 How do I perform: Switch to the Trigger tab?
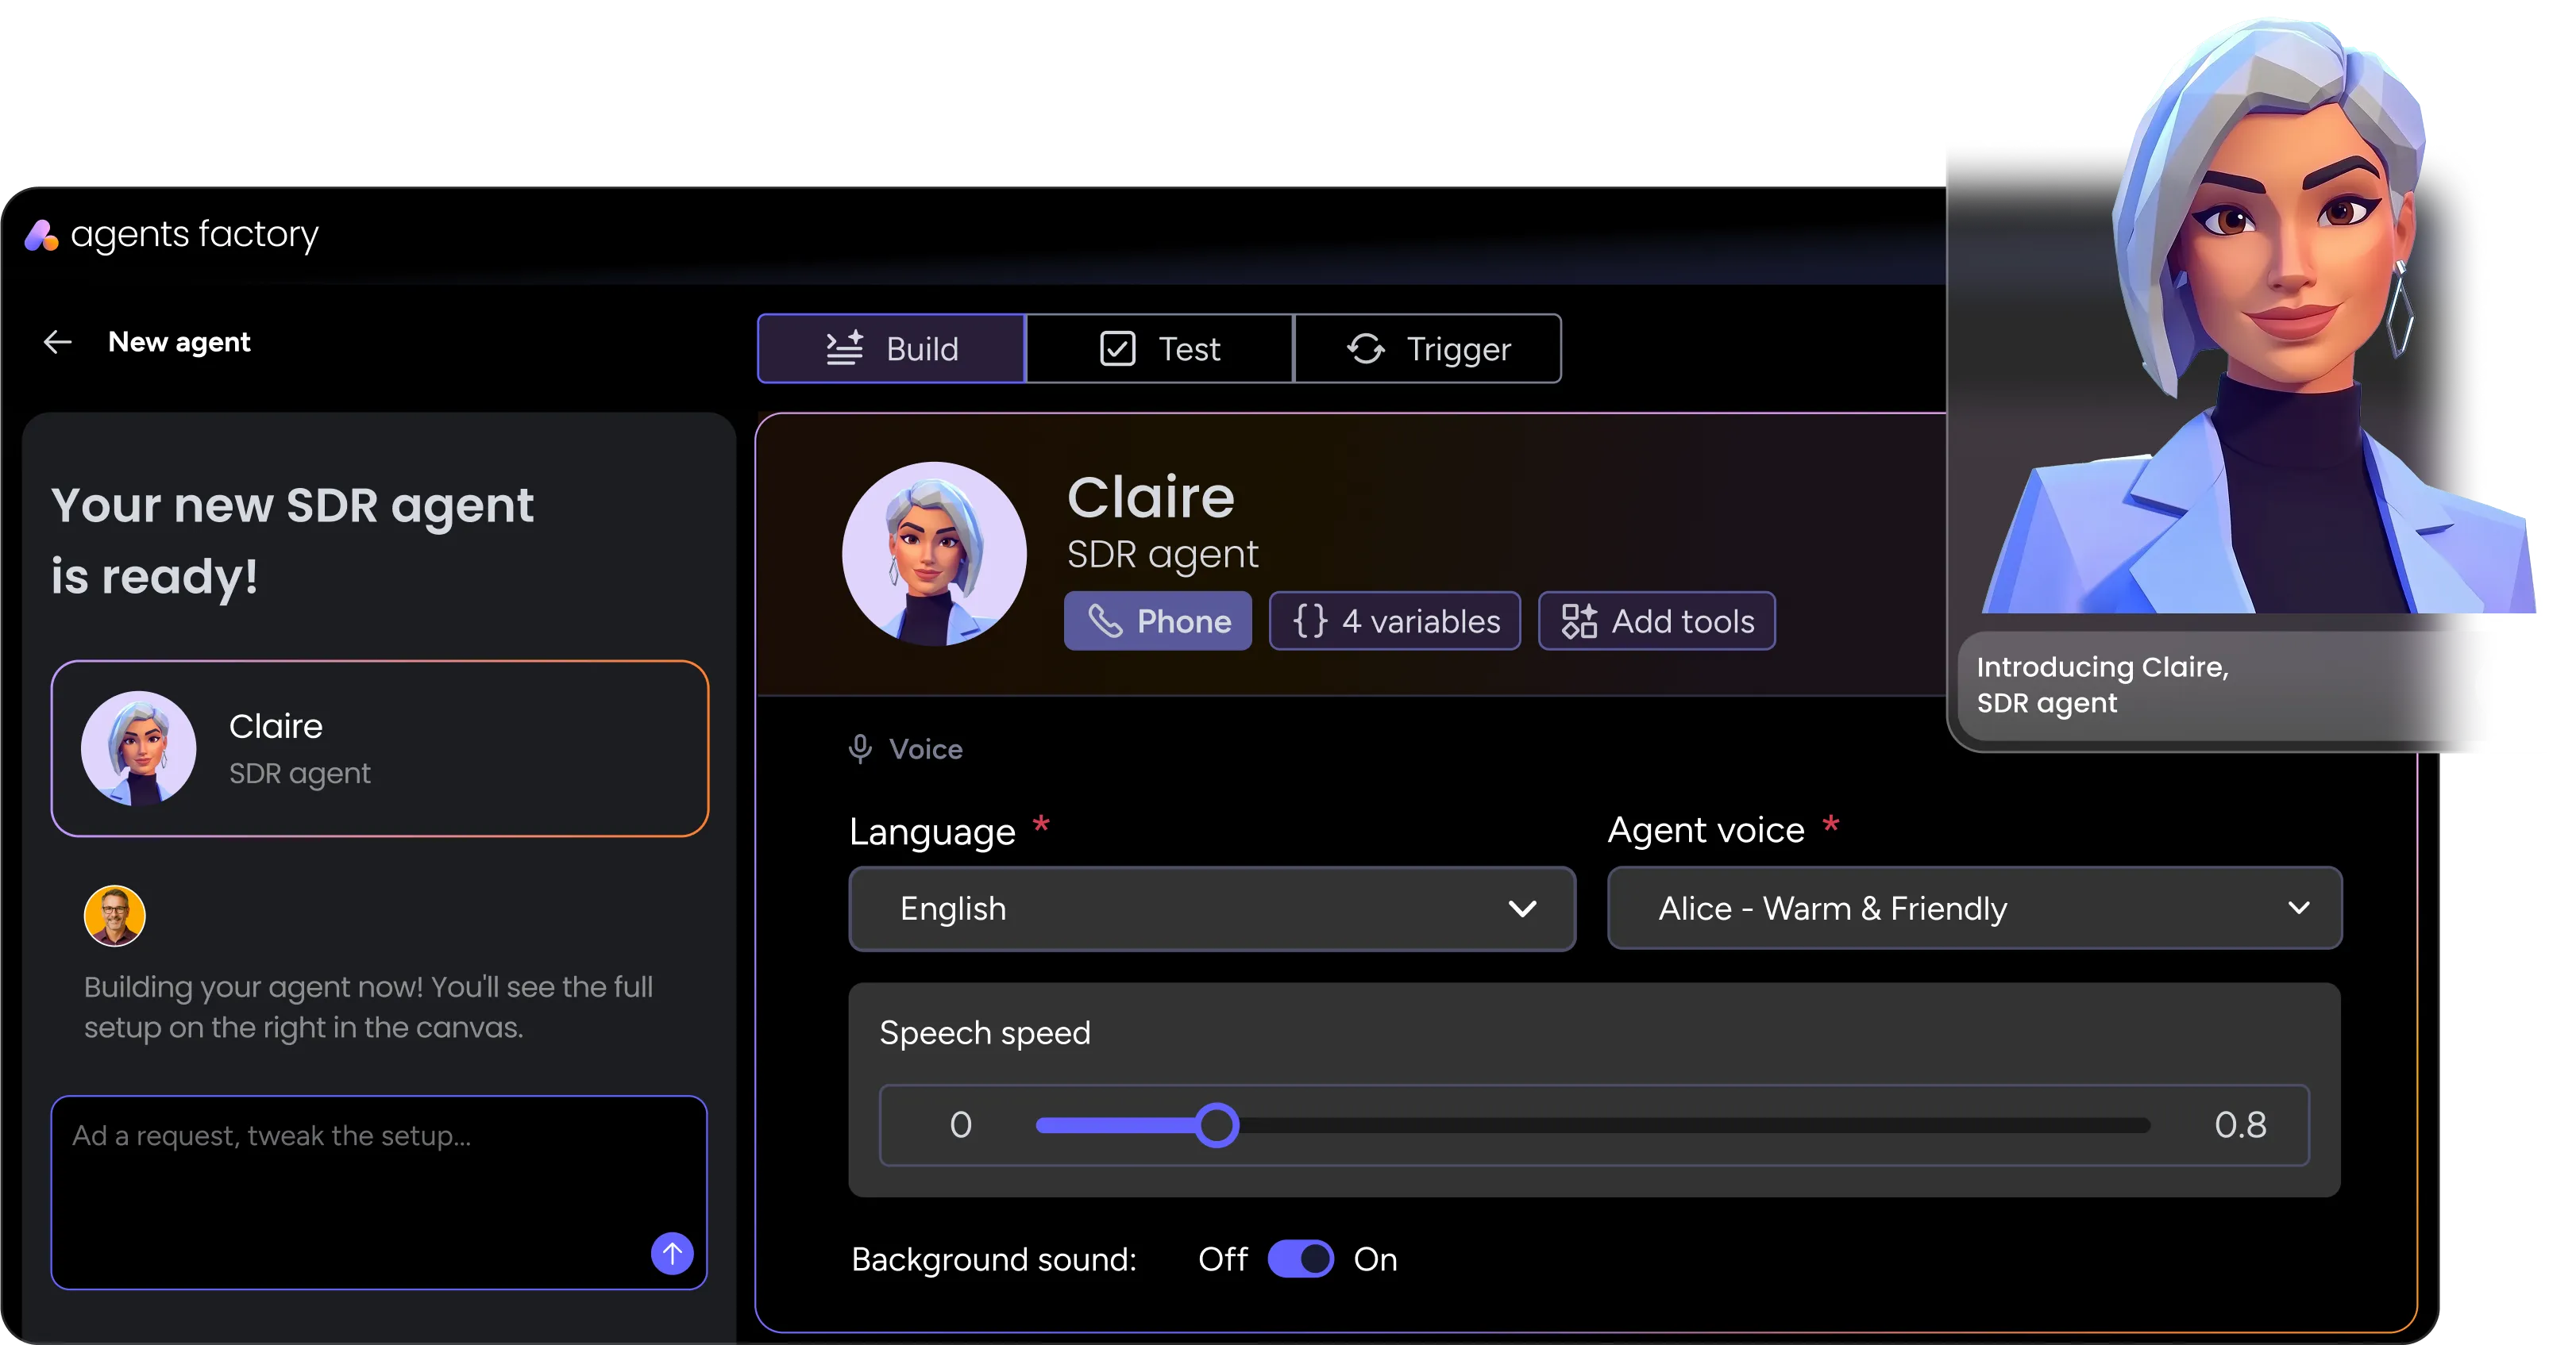coord(1428,348)
